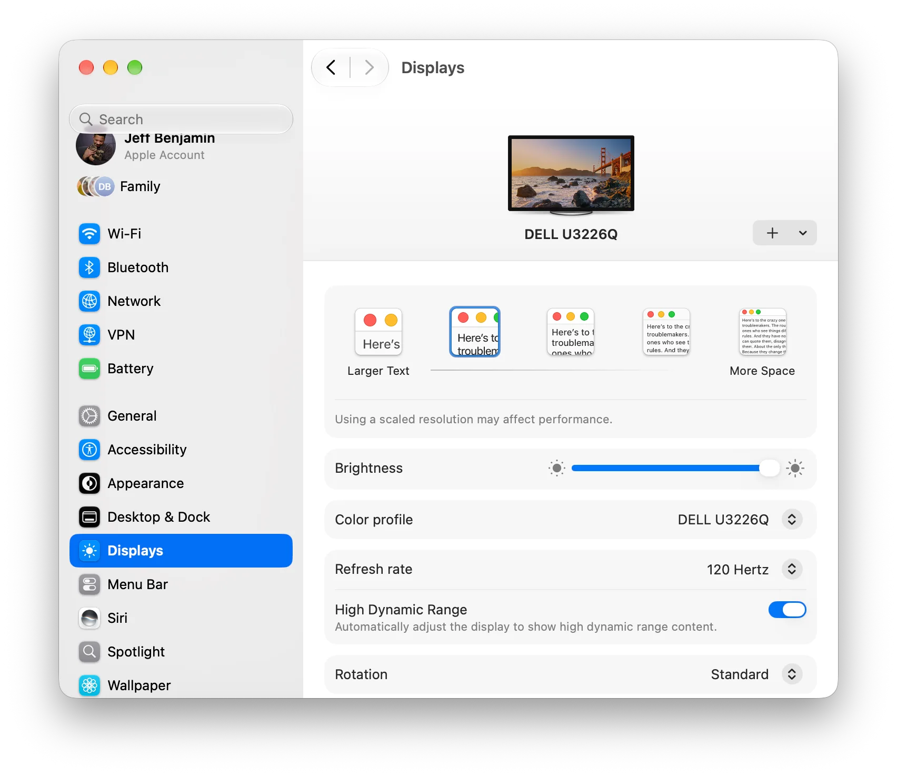Viewport: 897px width, 776px height.
Task: Click the Accessibility icon in sidebar
Action: click(x=89, y=450)
